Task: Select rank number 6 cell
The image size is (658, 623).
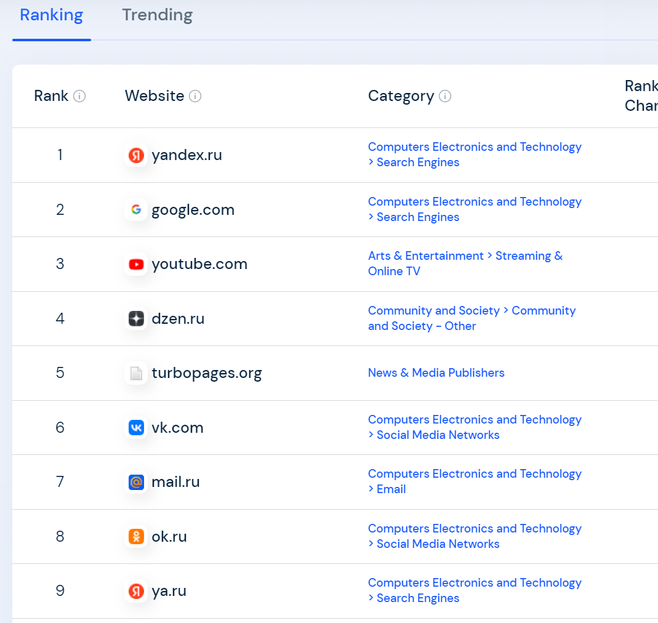Action: [x=60, y=427]
